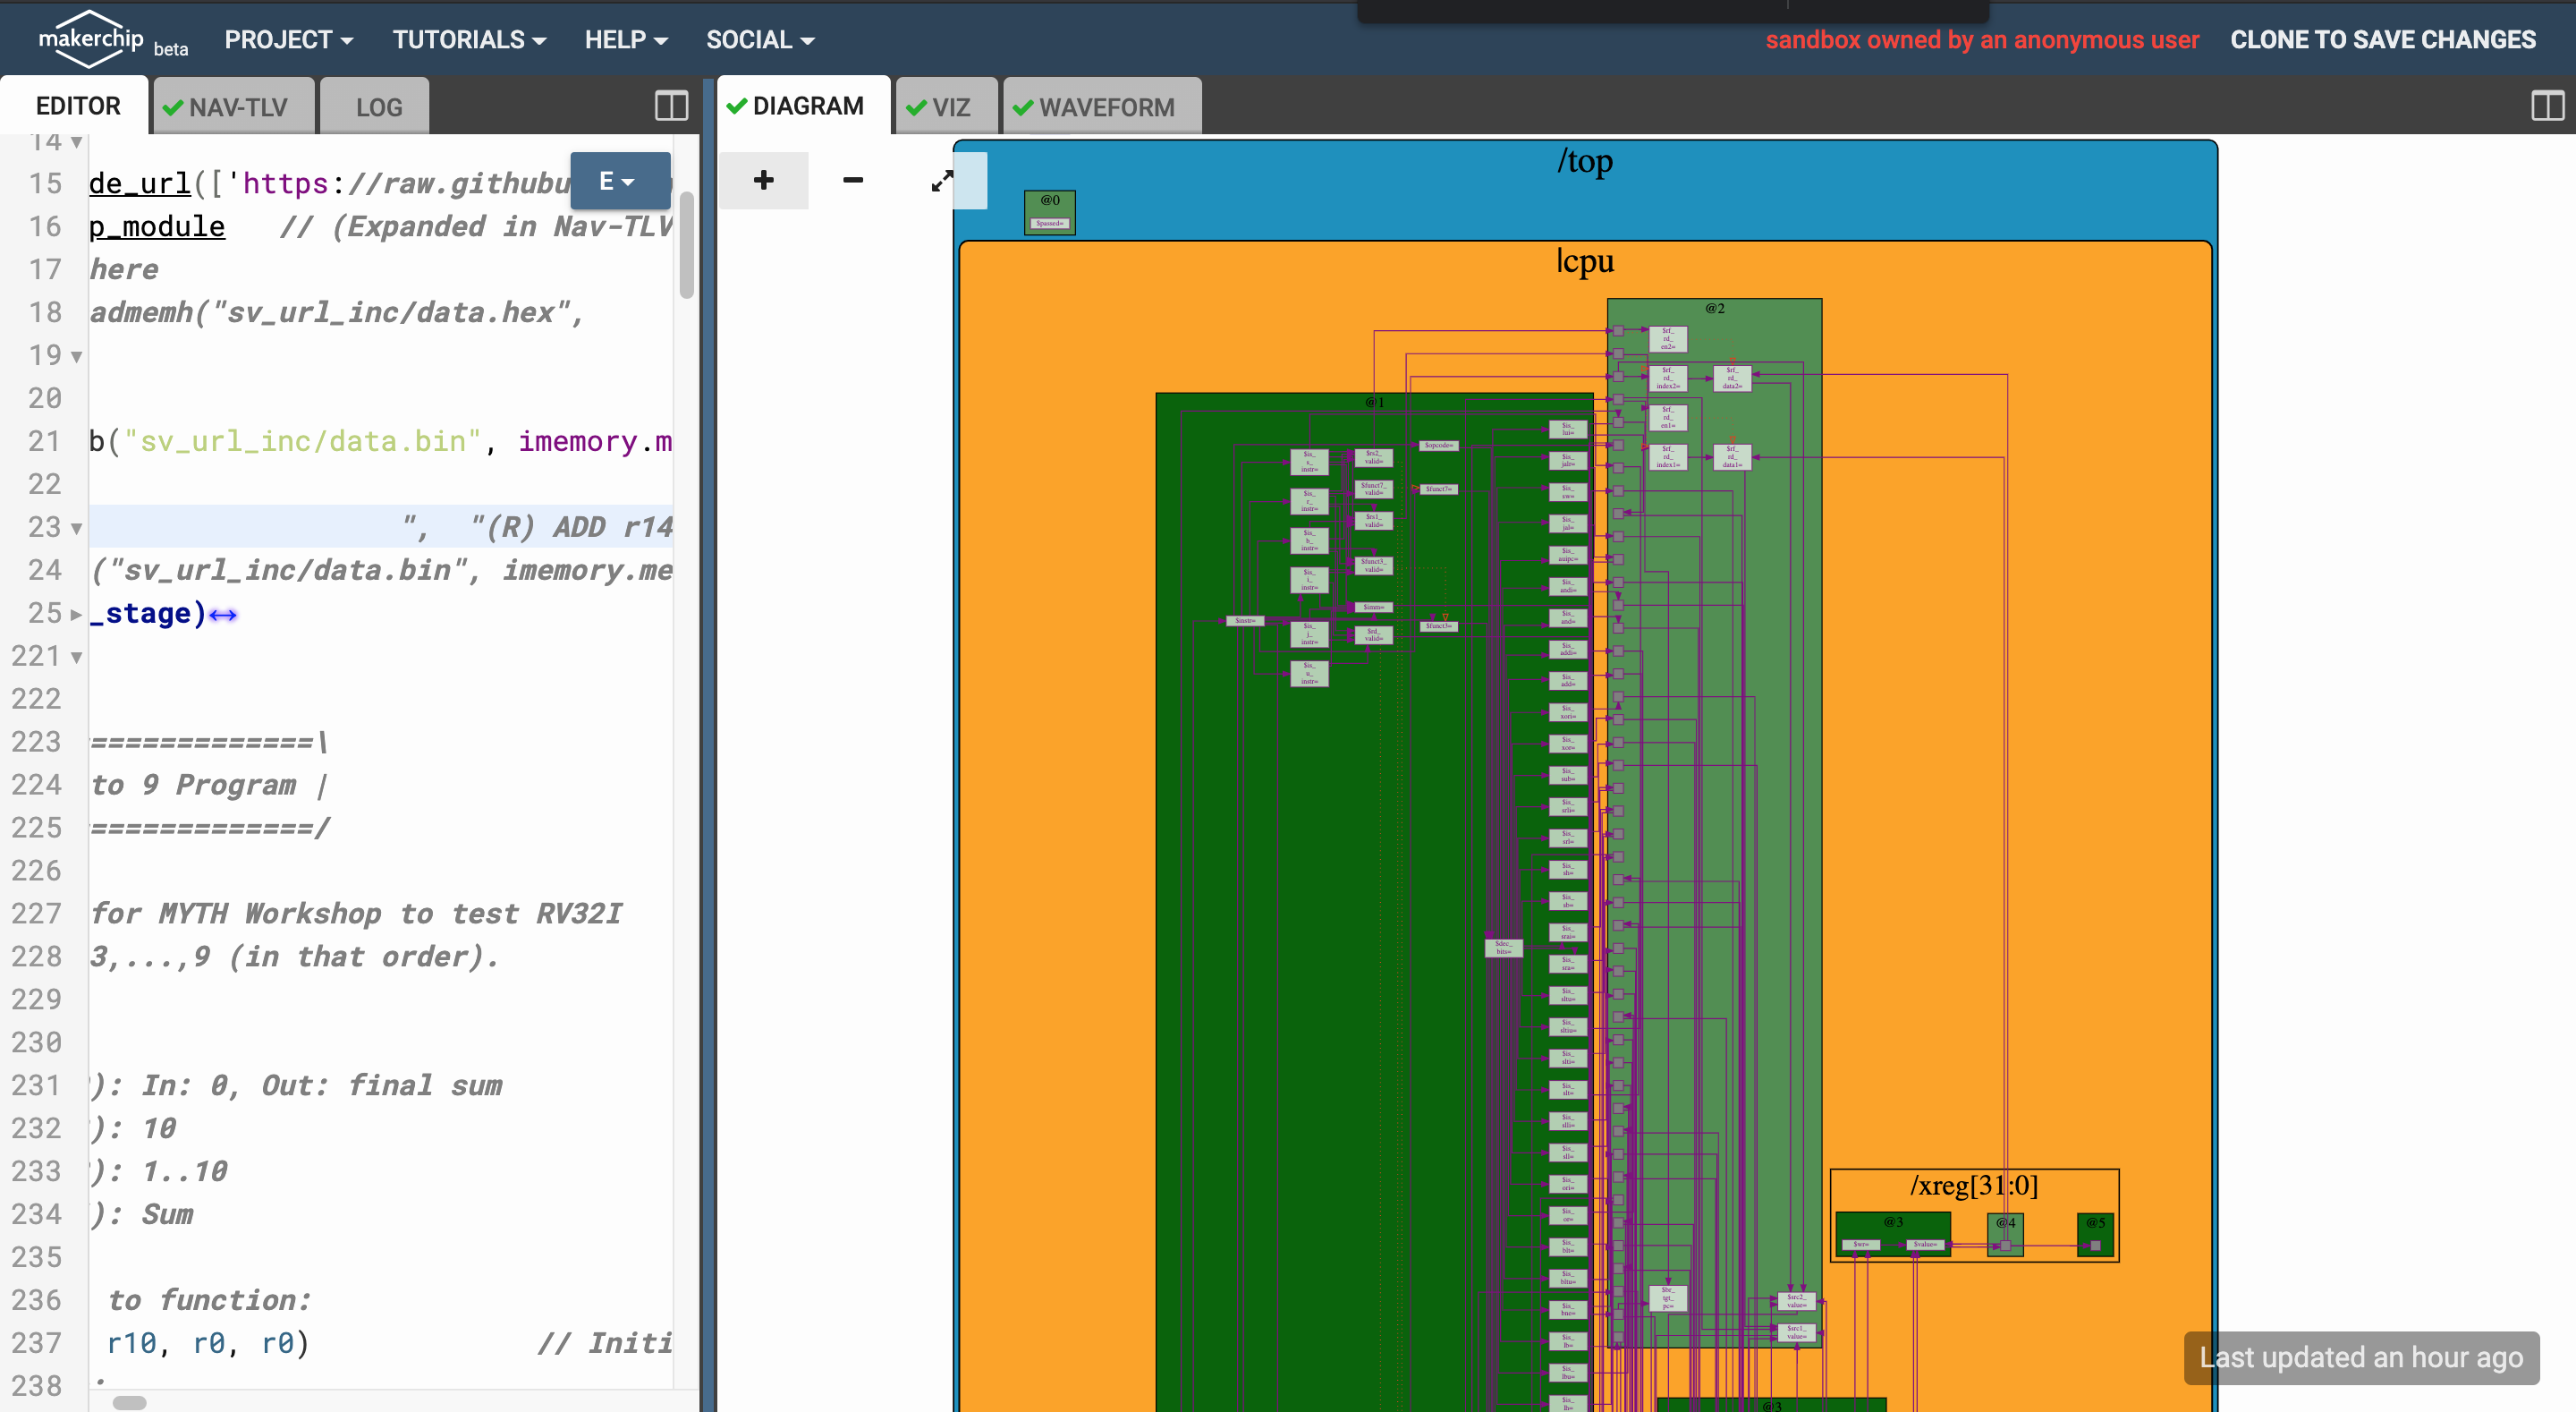This screenshot has width=2576, height=1412.
Task: Click CLONE TO SAVE CHANGES
Action: (2382, 40)
